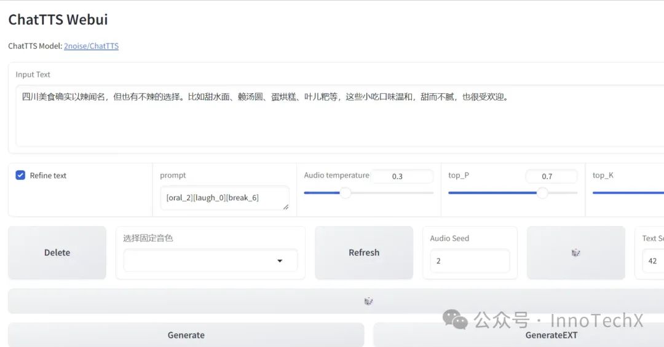
Task: Click the top_K slider track
Action: tap(628, 193)
